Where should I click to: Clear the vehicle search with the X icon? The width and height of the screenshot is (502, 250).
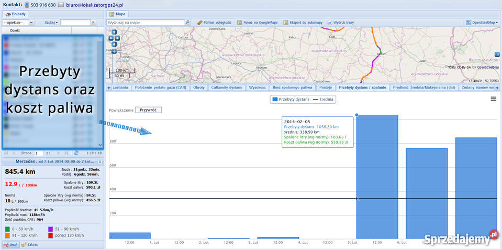click(93, 23)
